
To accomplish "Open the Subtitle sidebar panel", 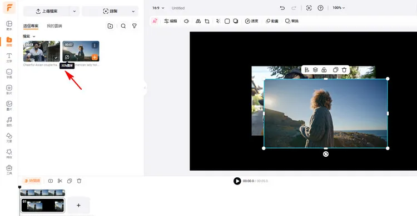I will point(9,74).
